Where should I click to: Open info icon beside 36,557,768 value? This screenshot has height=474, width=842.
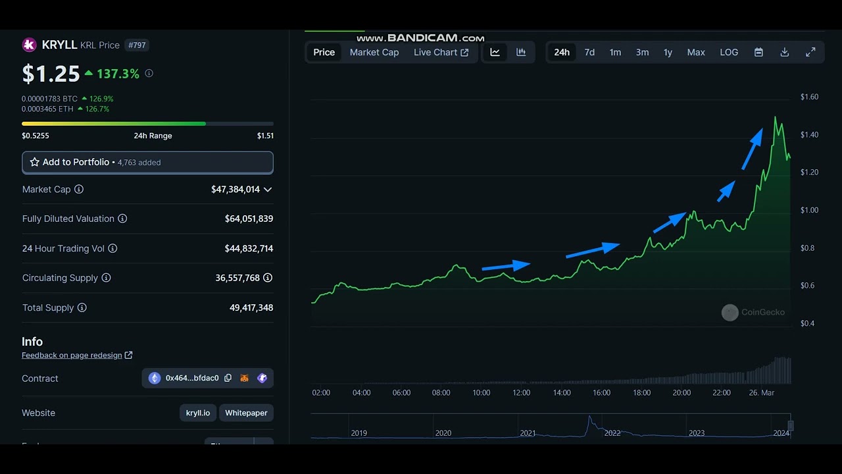pyautogui.click(x=268, y=278)
